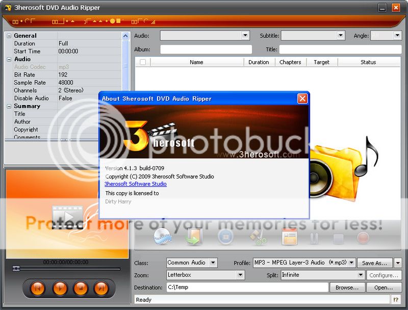Click the Save As... button
The width and height of the screenshot is (408, 310).
(x=375, y=263)
